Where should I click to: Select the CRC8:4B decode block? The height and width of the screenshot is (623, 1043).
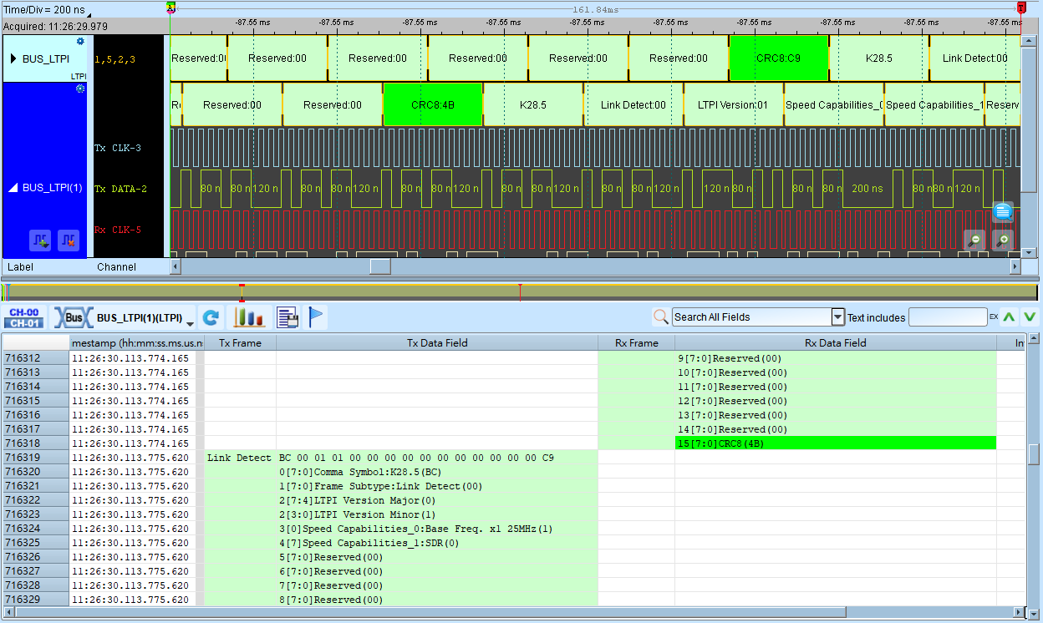[x=433, y=104]
